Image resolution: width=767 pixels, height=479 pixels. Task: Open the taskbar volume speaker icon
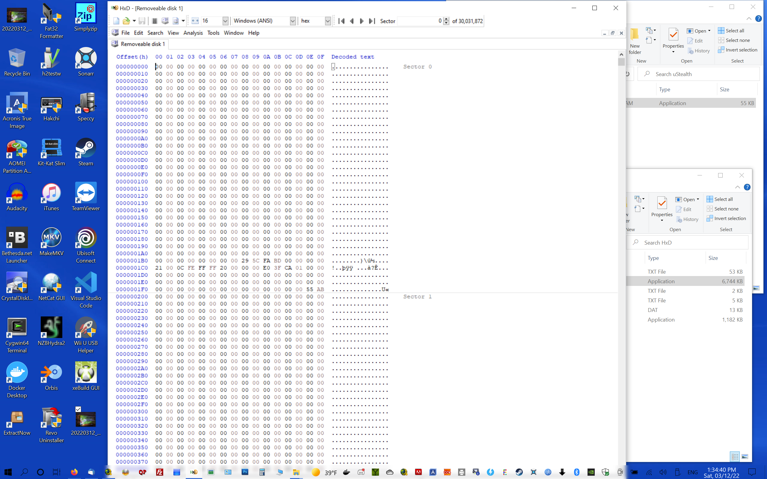pos(663,472)
